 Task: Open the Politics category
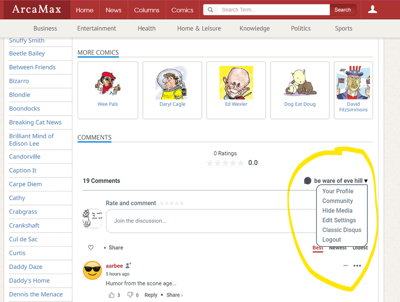(x=301, y=28)
